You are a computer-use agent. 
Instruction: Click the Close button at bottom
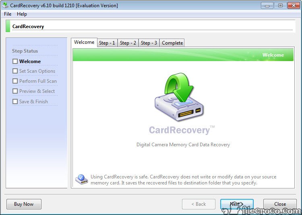pos(280,204)
